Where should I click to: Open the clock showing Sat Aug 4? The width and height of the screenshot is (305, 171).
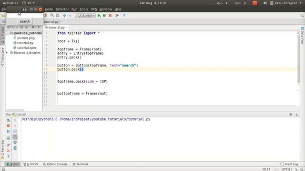coord(152,3)
